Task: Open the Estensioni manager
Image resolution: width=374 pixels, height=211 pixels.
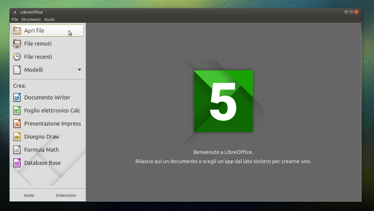Action: [x=66, y=195]
